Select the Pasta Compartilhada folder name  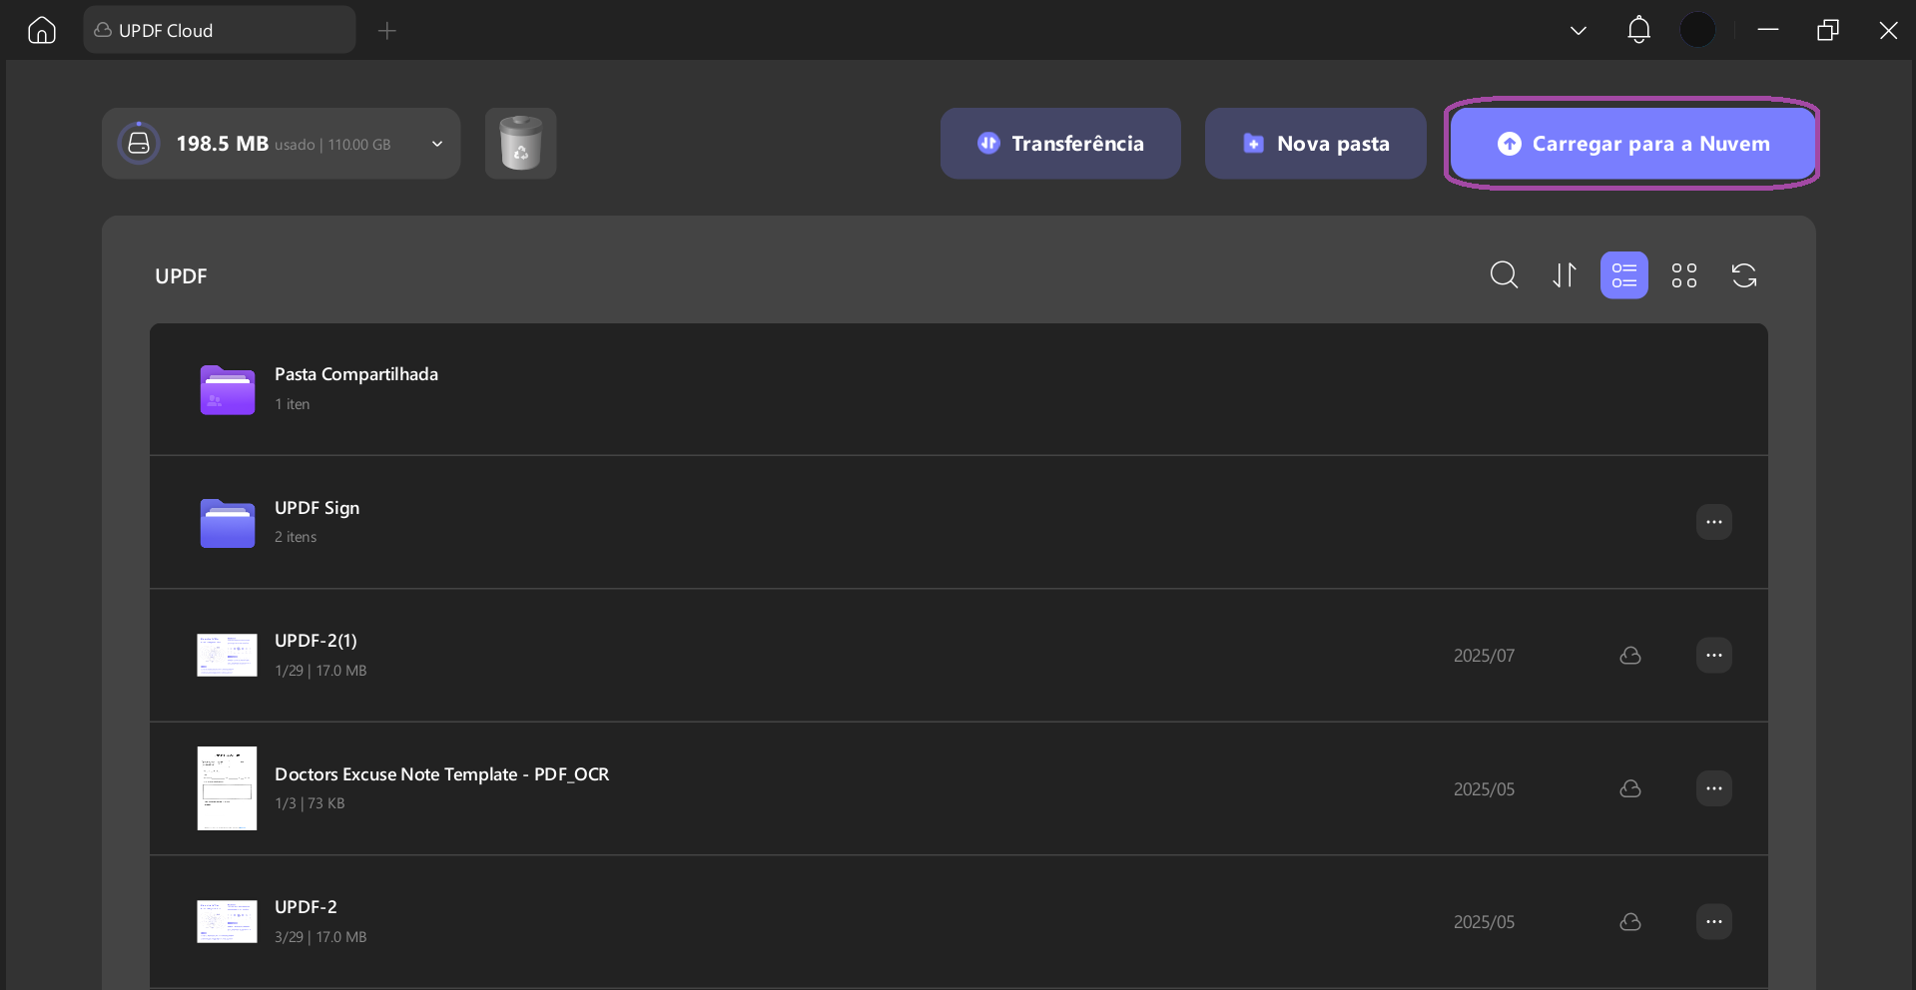(x=356, y=374)
